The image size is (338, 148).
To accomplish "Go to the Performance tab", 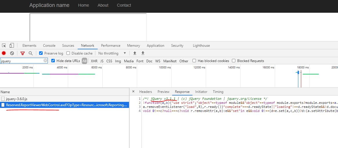I will click(x=110, y=46).
